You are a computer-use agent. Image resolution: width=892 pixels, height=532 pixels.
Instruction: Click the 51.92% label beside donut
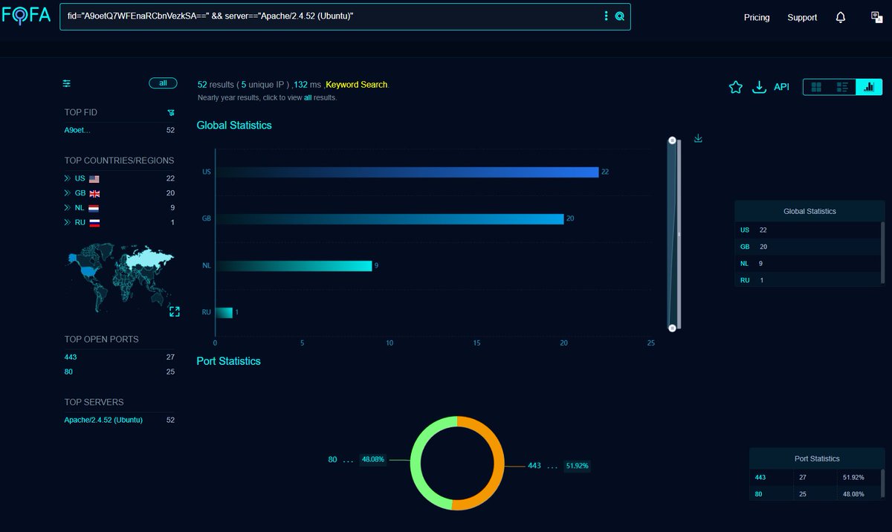pyautogui.click(x=577, y=466)
